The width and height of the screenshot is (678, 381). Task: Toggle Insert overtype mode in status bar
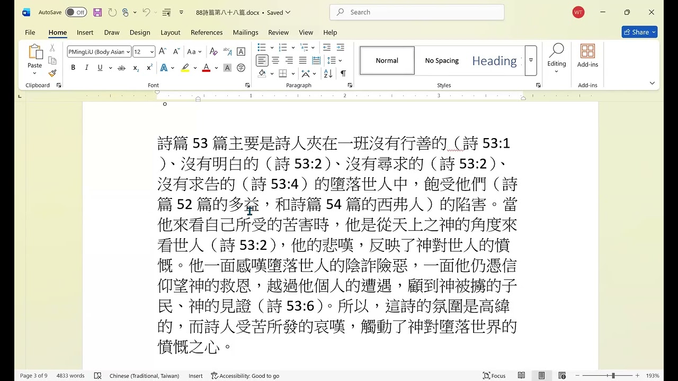point(195,376)
